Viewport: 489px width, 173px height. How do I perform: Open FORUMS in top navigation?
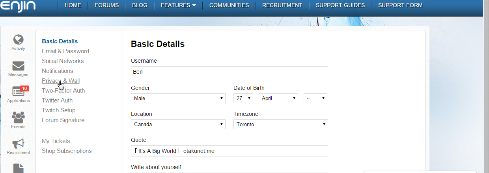(107, 5)
